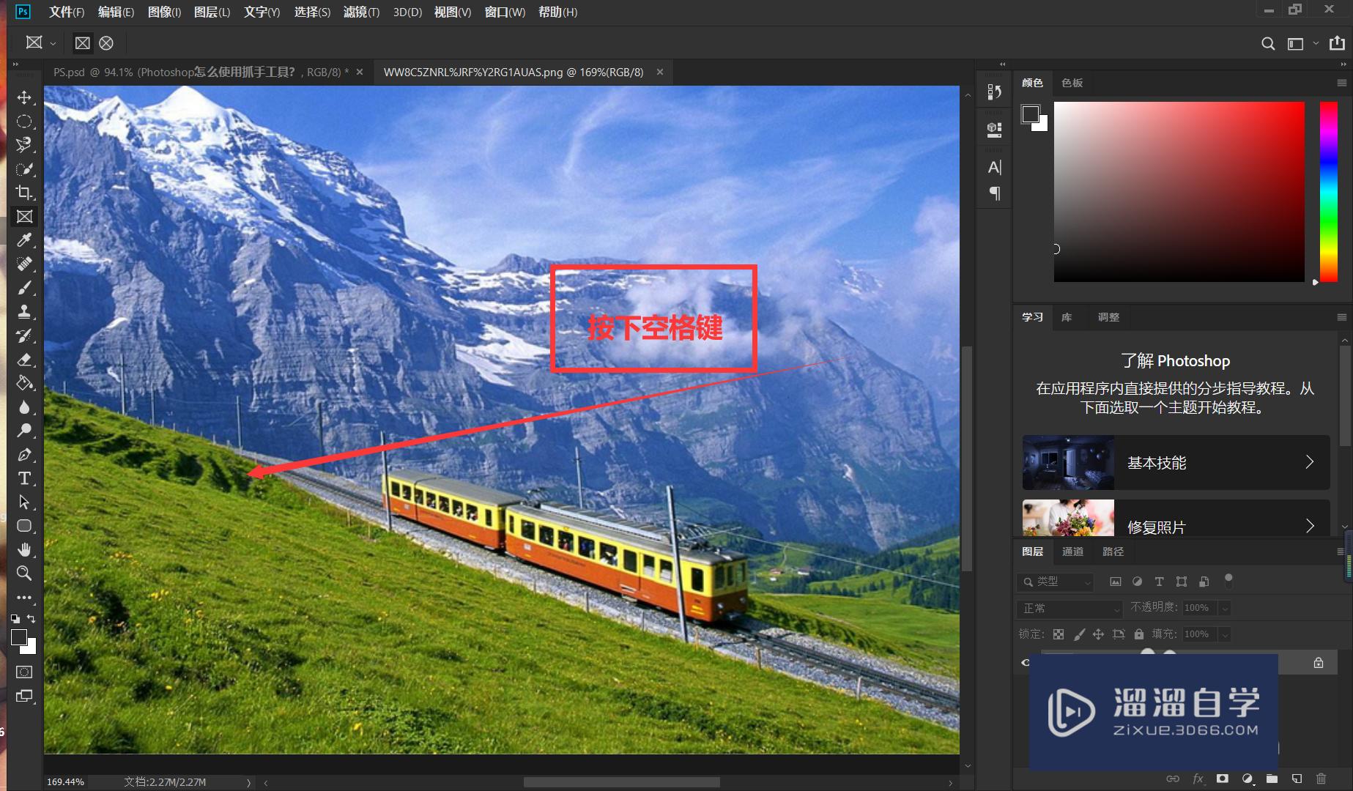Select the Move tool
1353x791 pixels.
(24, 97)
